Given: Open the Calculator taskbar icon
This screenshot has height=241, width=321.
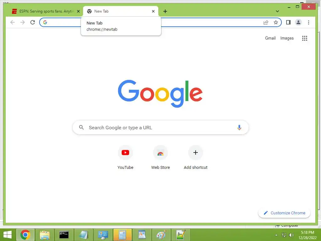Looking at the screenshot, I should click(123, 235).
